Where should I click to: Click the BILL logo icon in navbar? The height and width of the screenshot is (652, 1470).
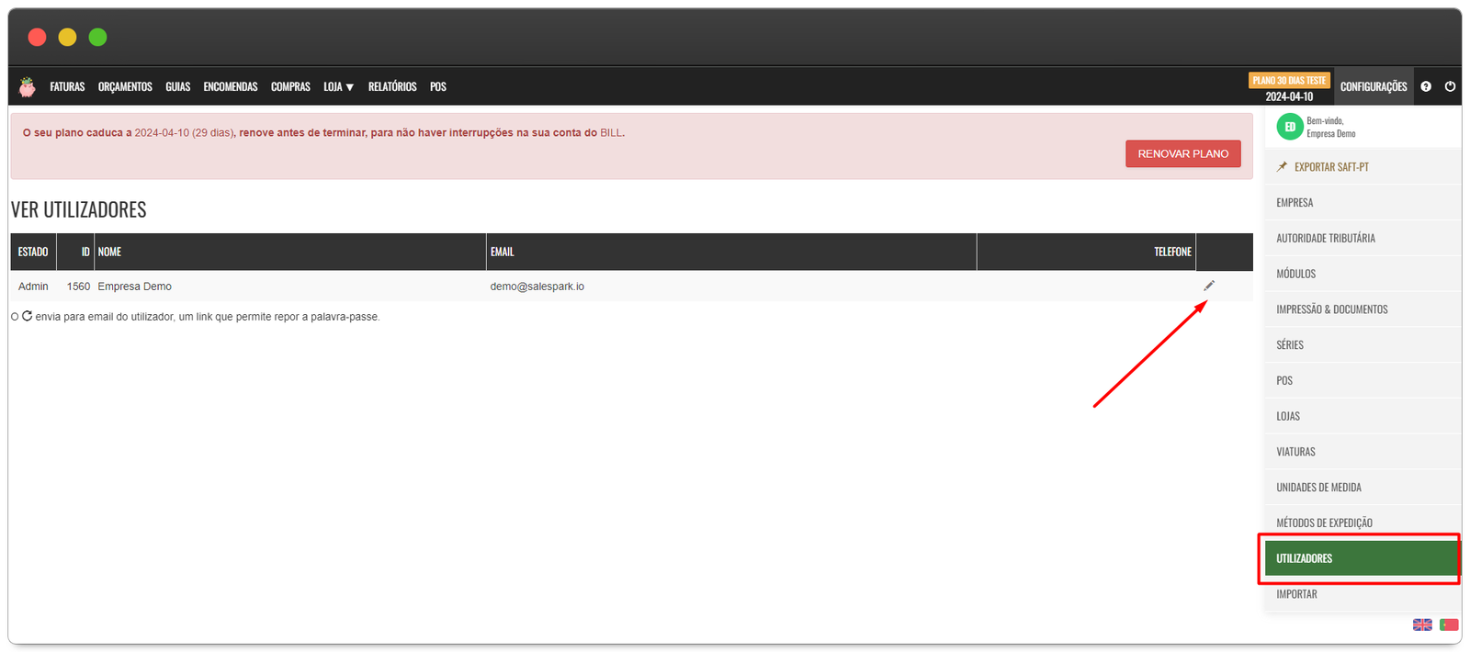28,87
